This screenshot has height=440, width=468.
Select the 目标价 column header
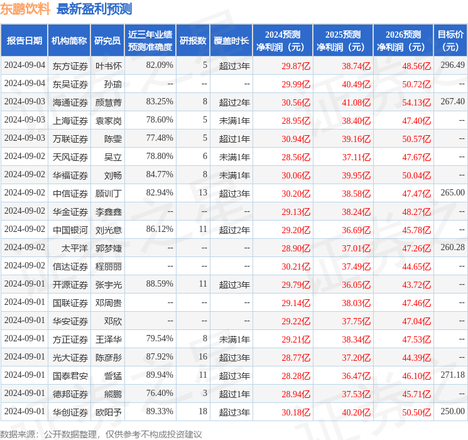coord(450,41)
